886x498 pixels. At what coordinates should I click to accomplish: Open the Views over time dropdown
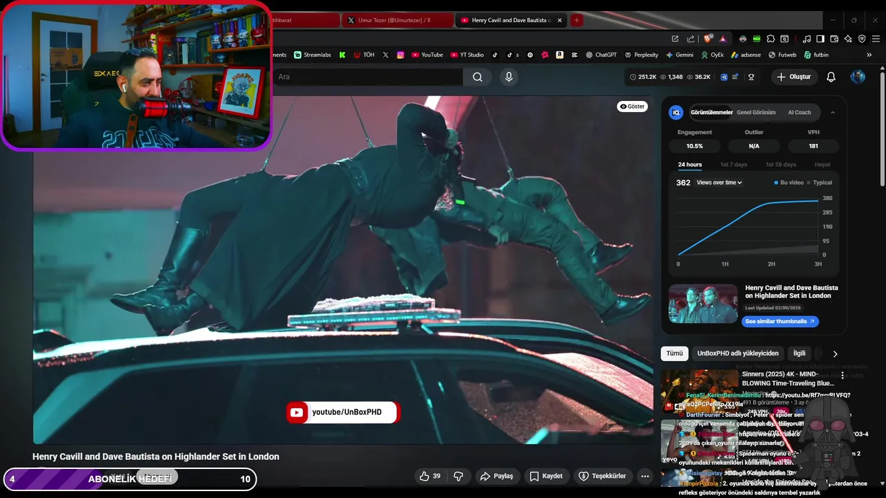click(719, 183)
